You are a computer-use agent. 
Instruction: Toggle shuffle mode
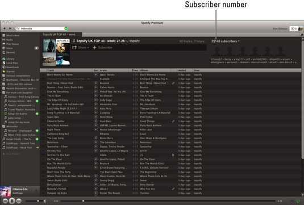click(x=292, y=201)
